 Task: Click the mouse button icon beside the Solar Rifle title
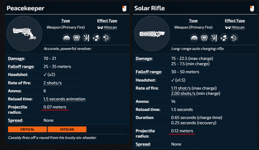pos(252,9)
